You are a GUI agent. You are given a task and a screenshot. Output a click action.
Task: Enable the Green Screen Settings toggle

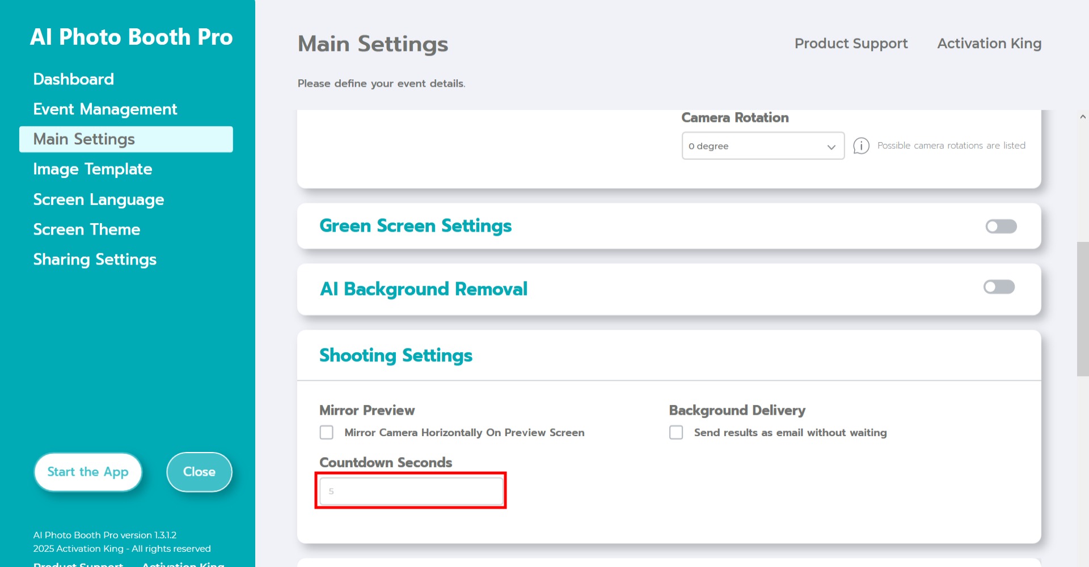pyautogui.click(x=1001, y=227)
